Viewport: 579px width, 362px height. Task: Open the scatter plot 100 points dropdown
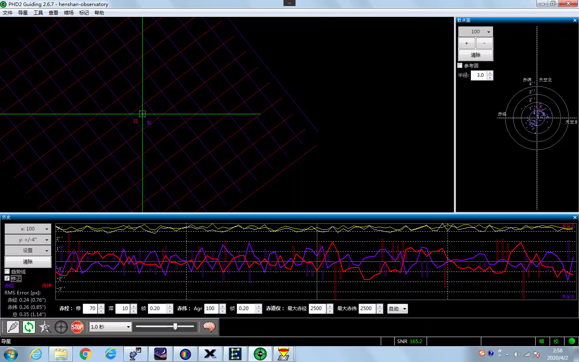pos(476,32)
